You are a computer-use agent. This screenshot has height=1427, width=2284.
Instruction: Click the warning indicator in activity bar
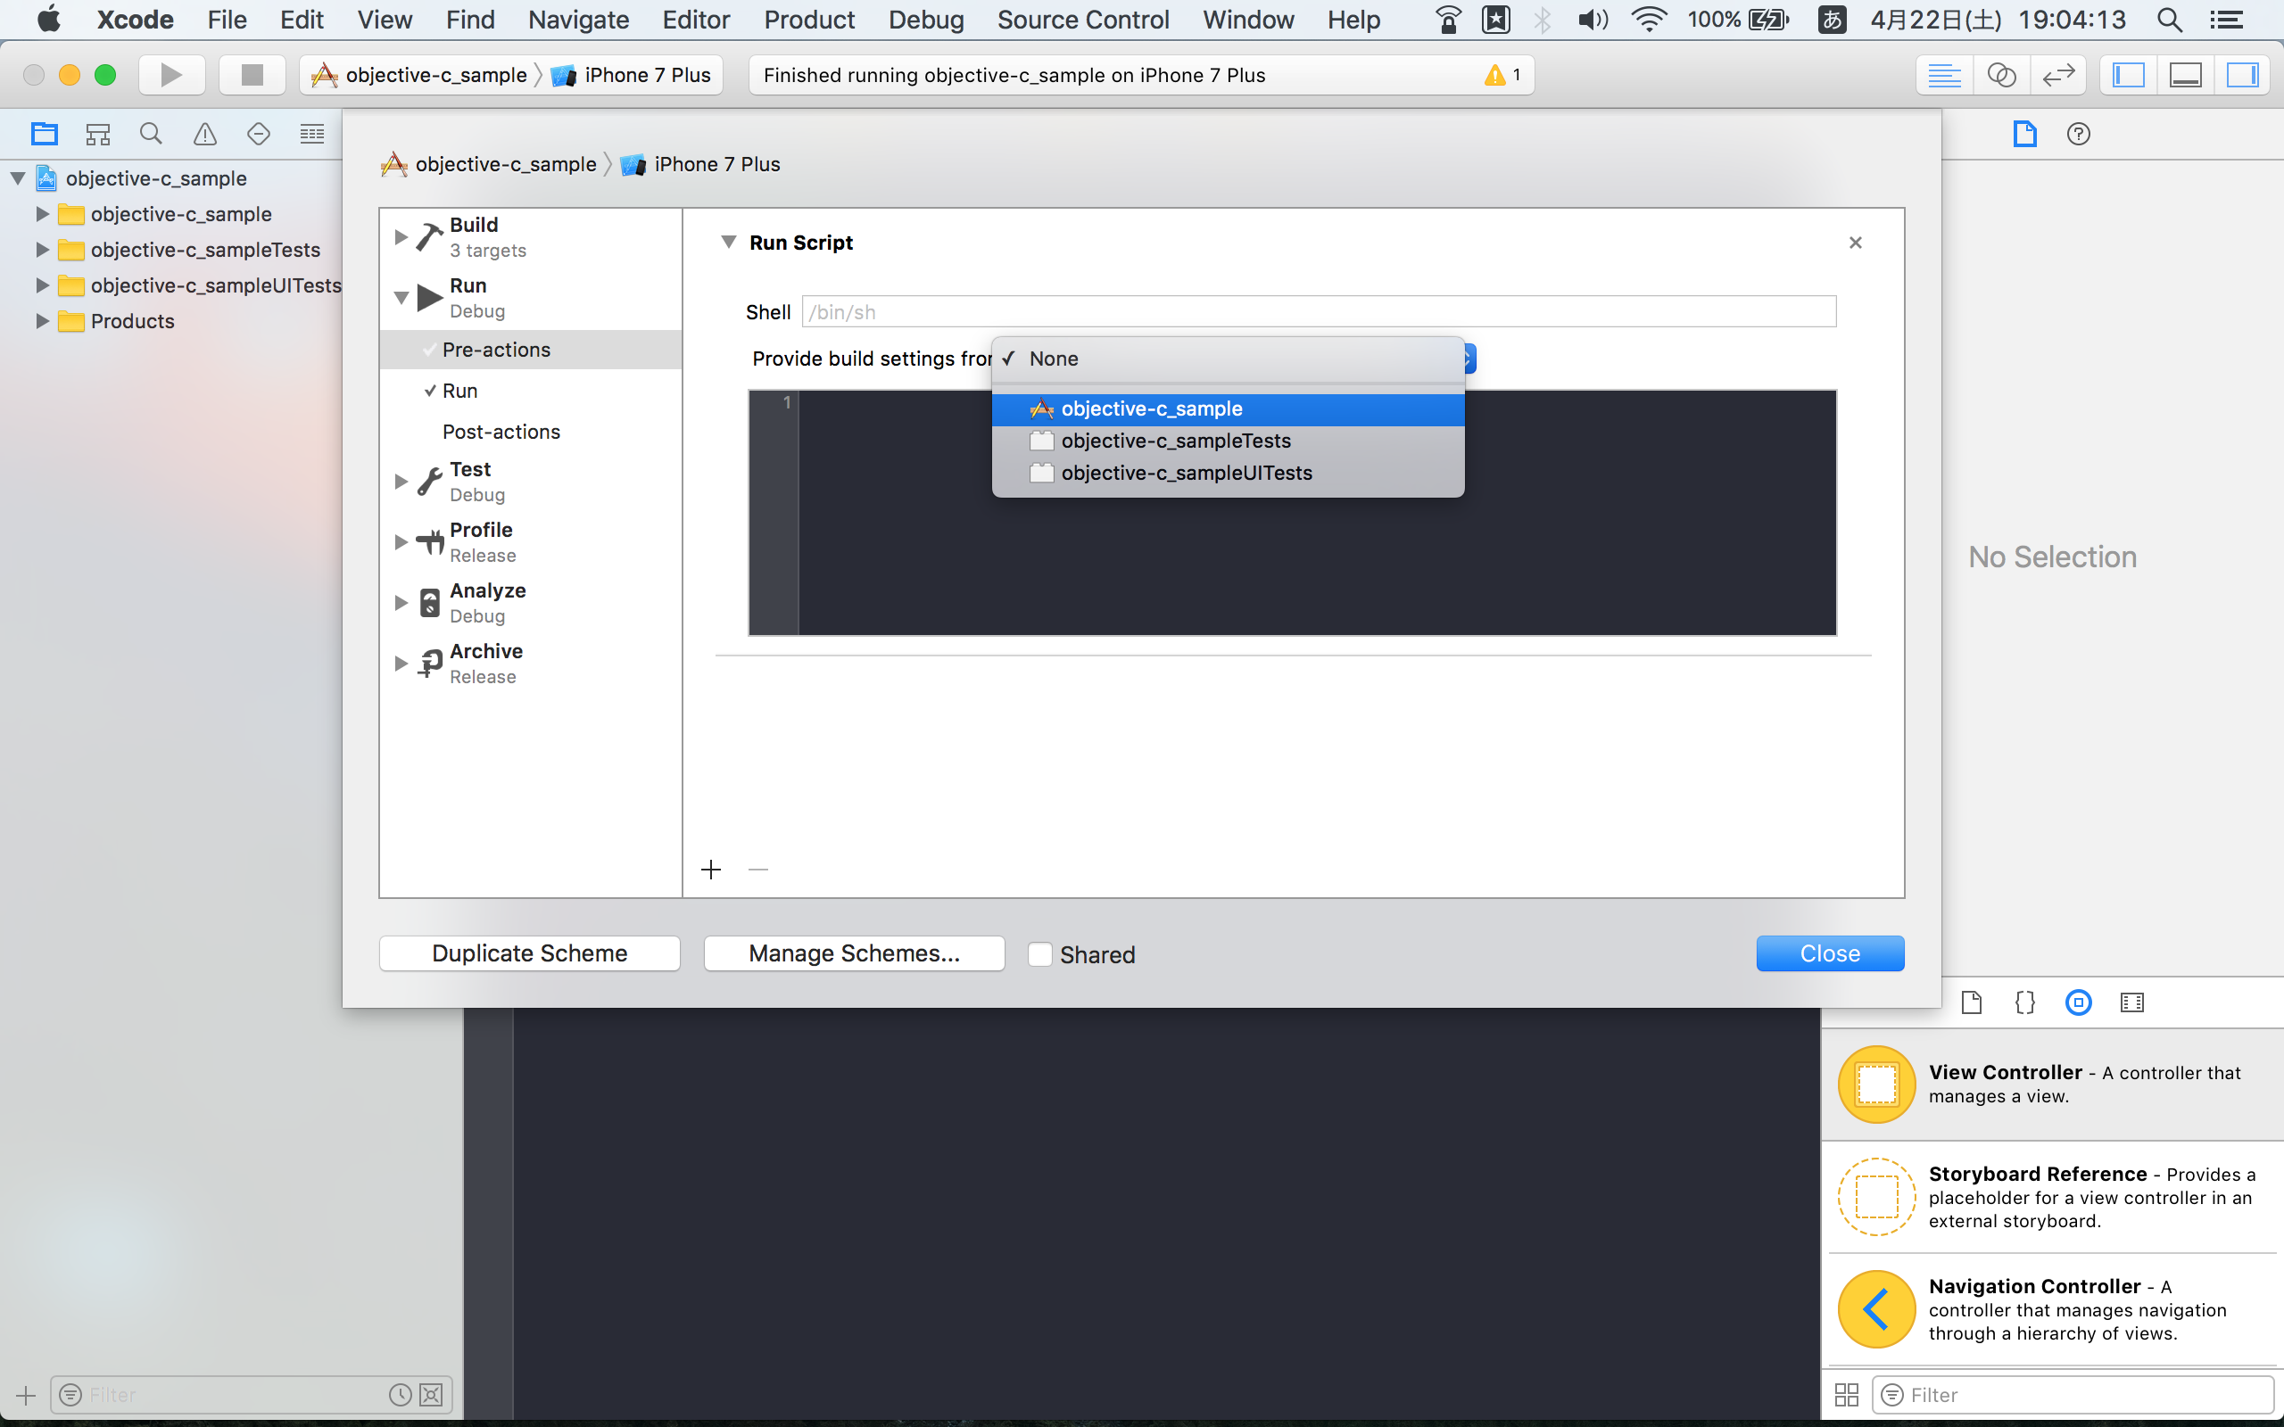(x=1502, y=75)
